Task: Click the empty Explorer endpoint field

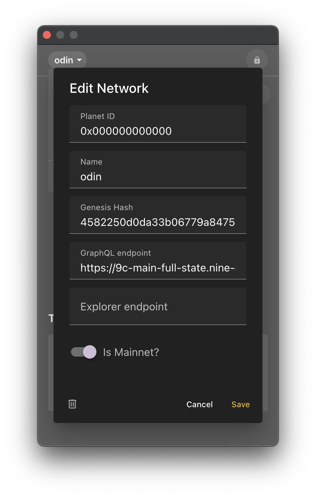Action: point(158,306)
